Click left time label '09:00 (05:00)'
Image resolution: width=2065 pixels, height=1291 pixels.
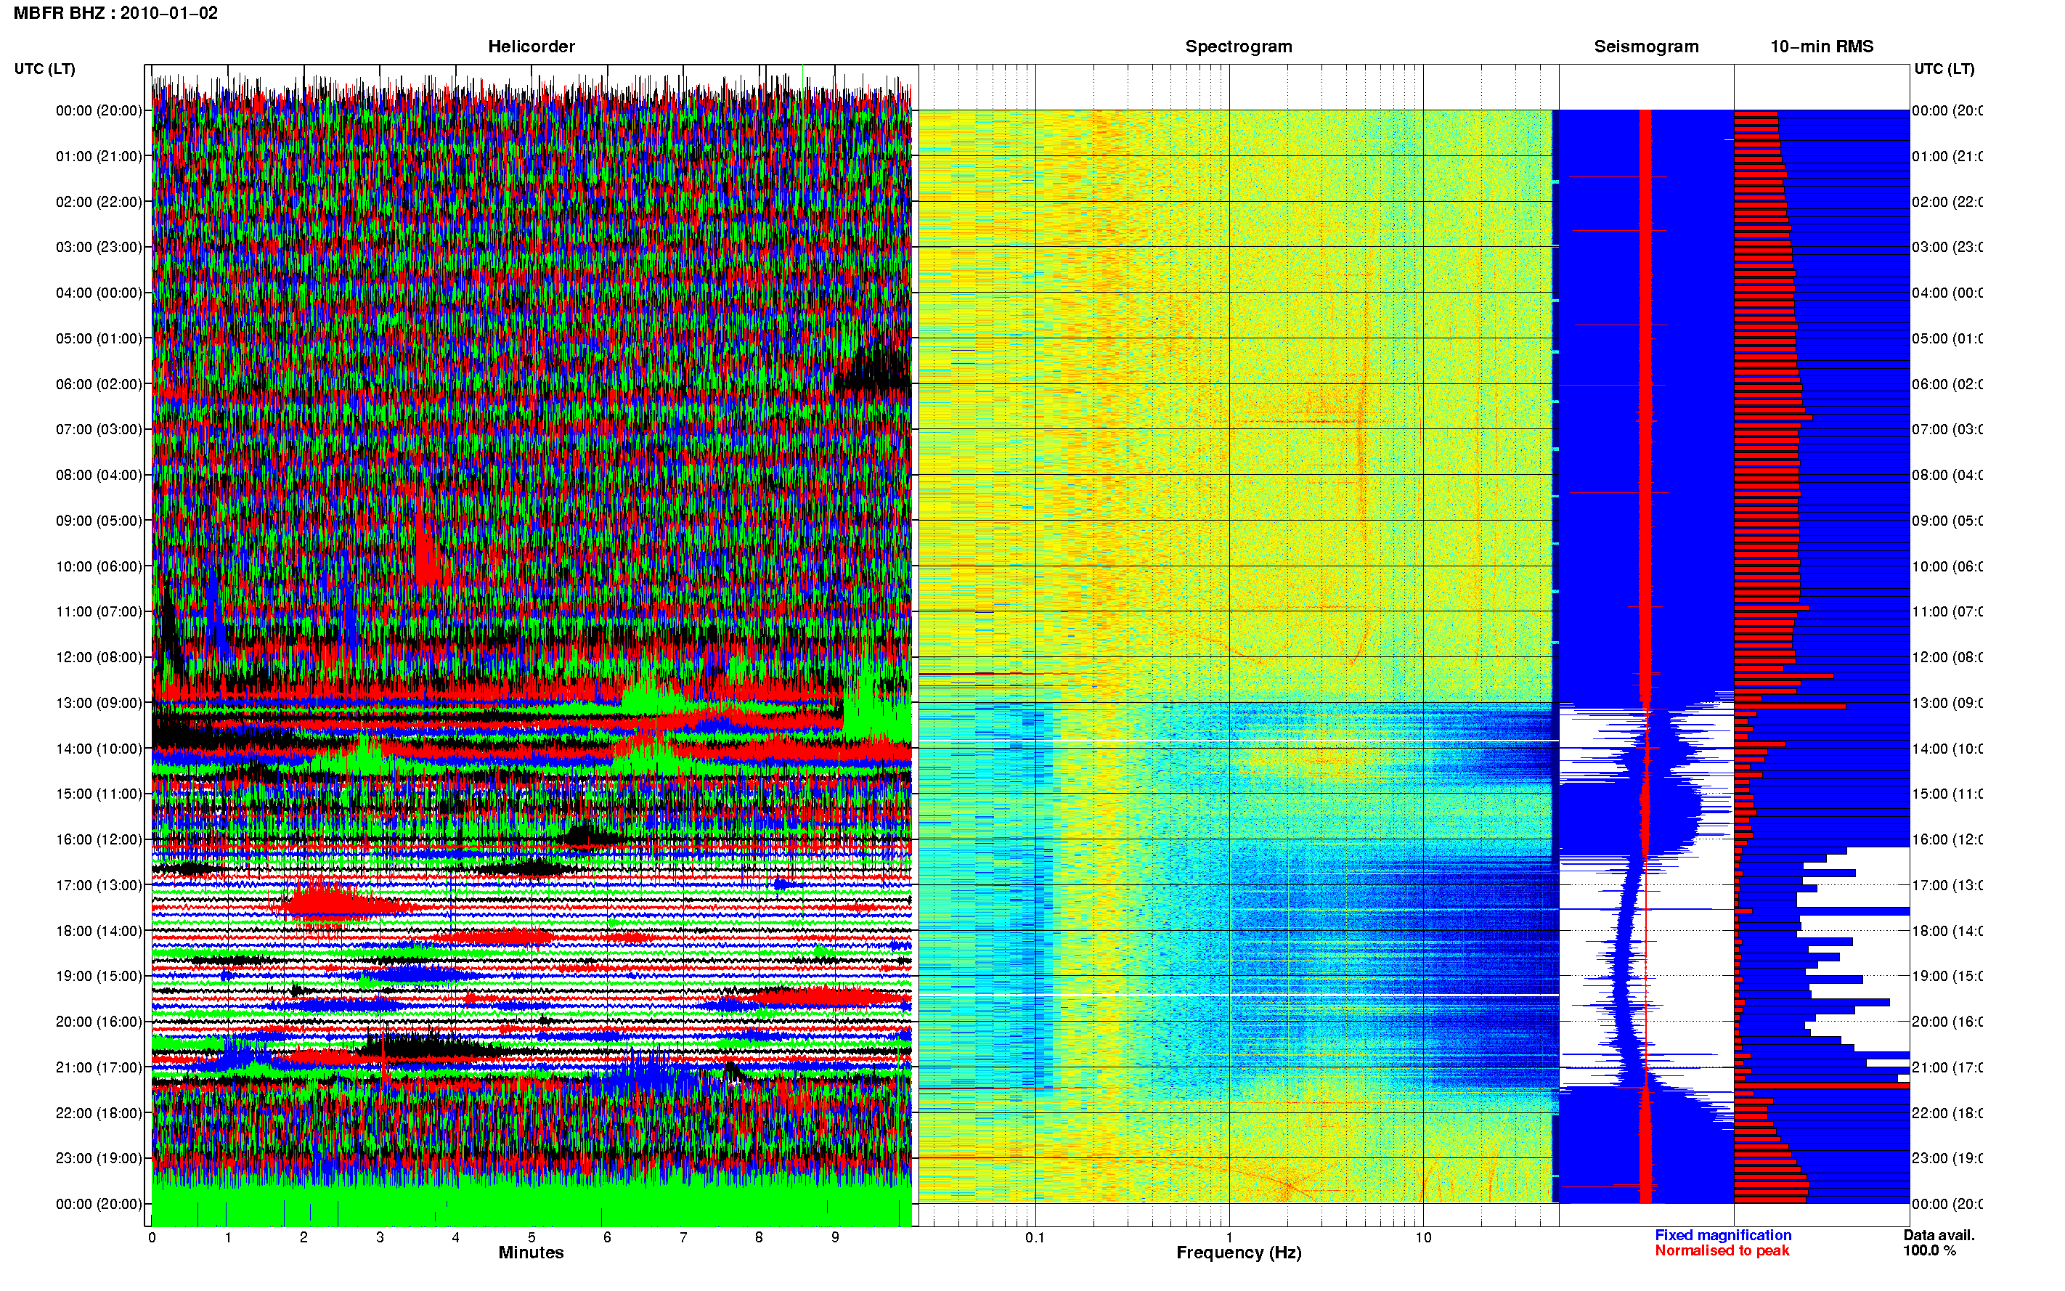click(99, 520)
